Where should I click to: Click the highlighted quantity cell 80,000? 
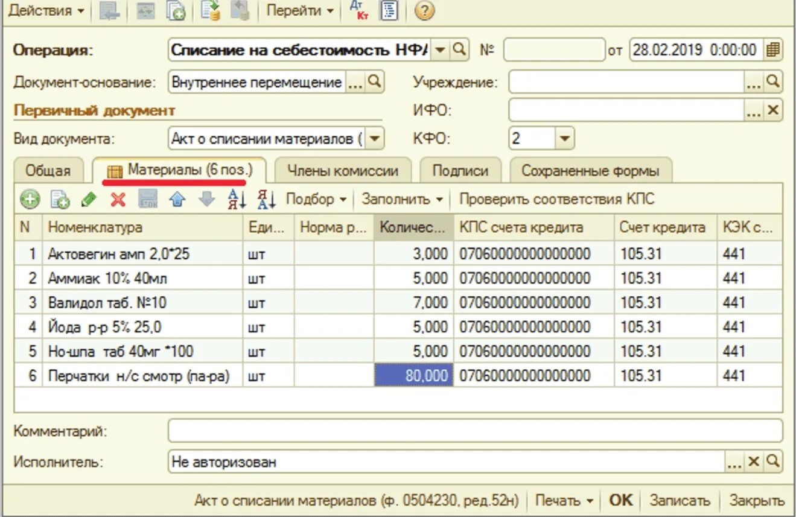coord(413,376)
